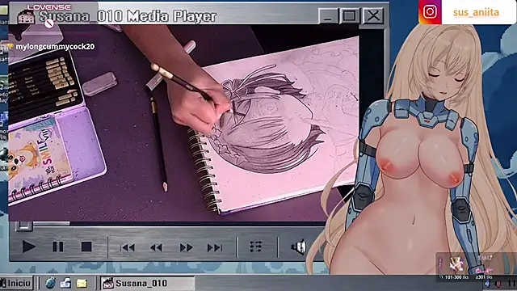Click the system tray speaker icon

(498, 284)
